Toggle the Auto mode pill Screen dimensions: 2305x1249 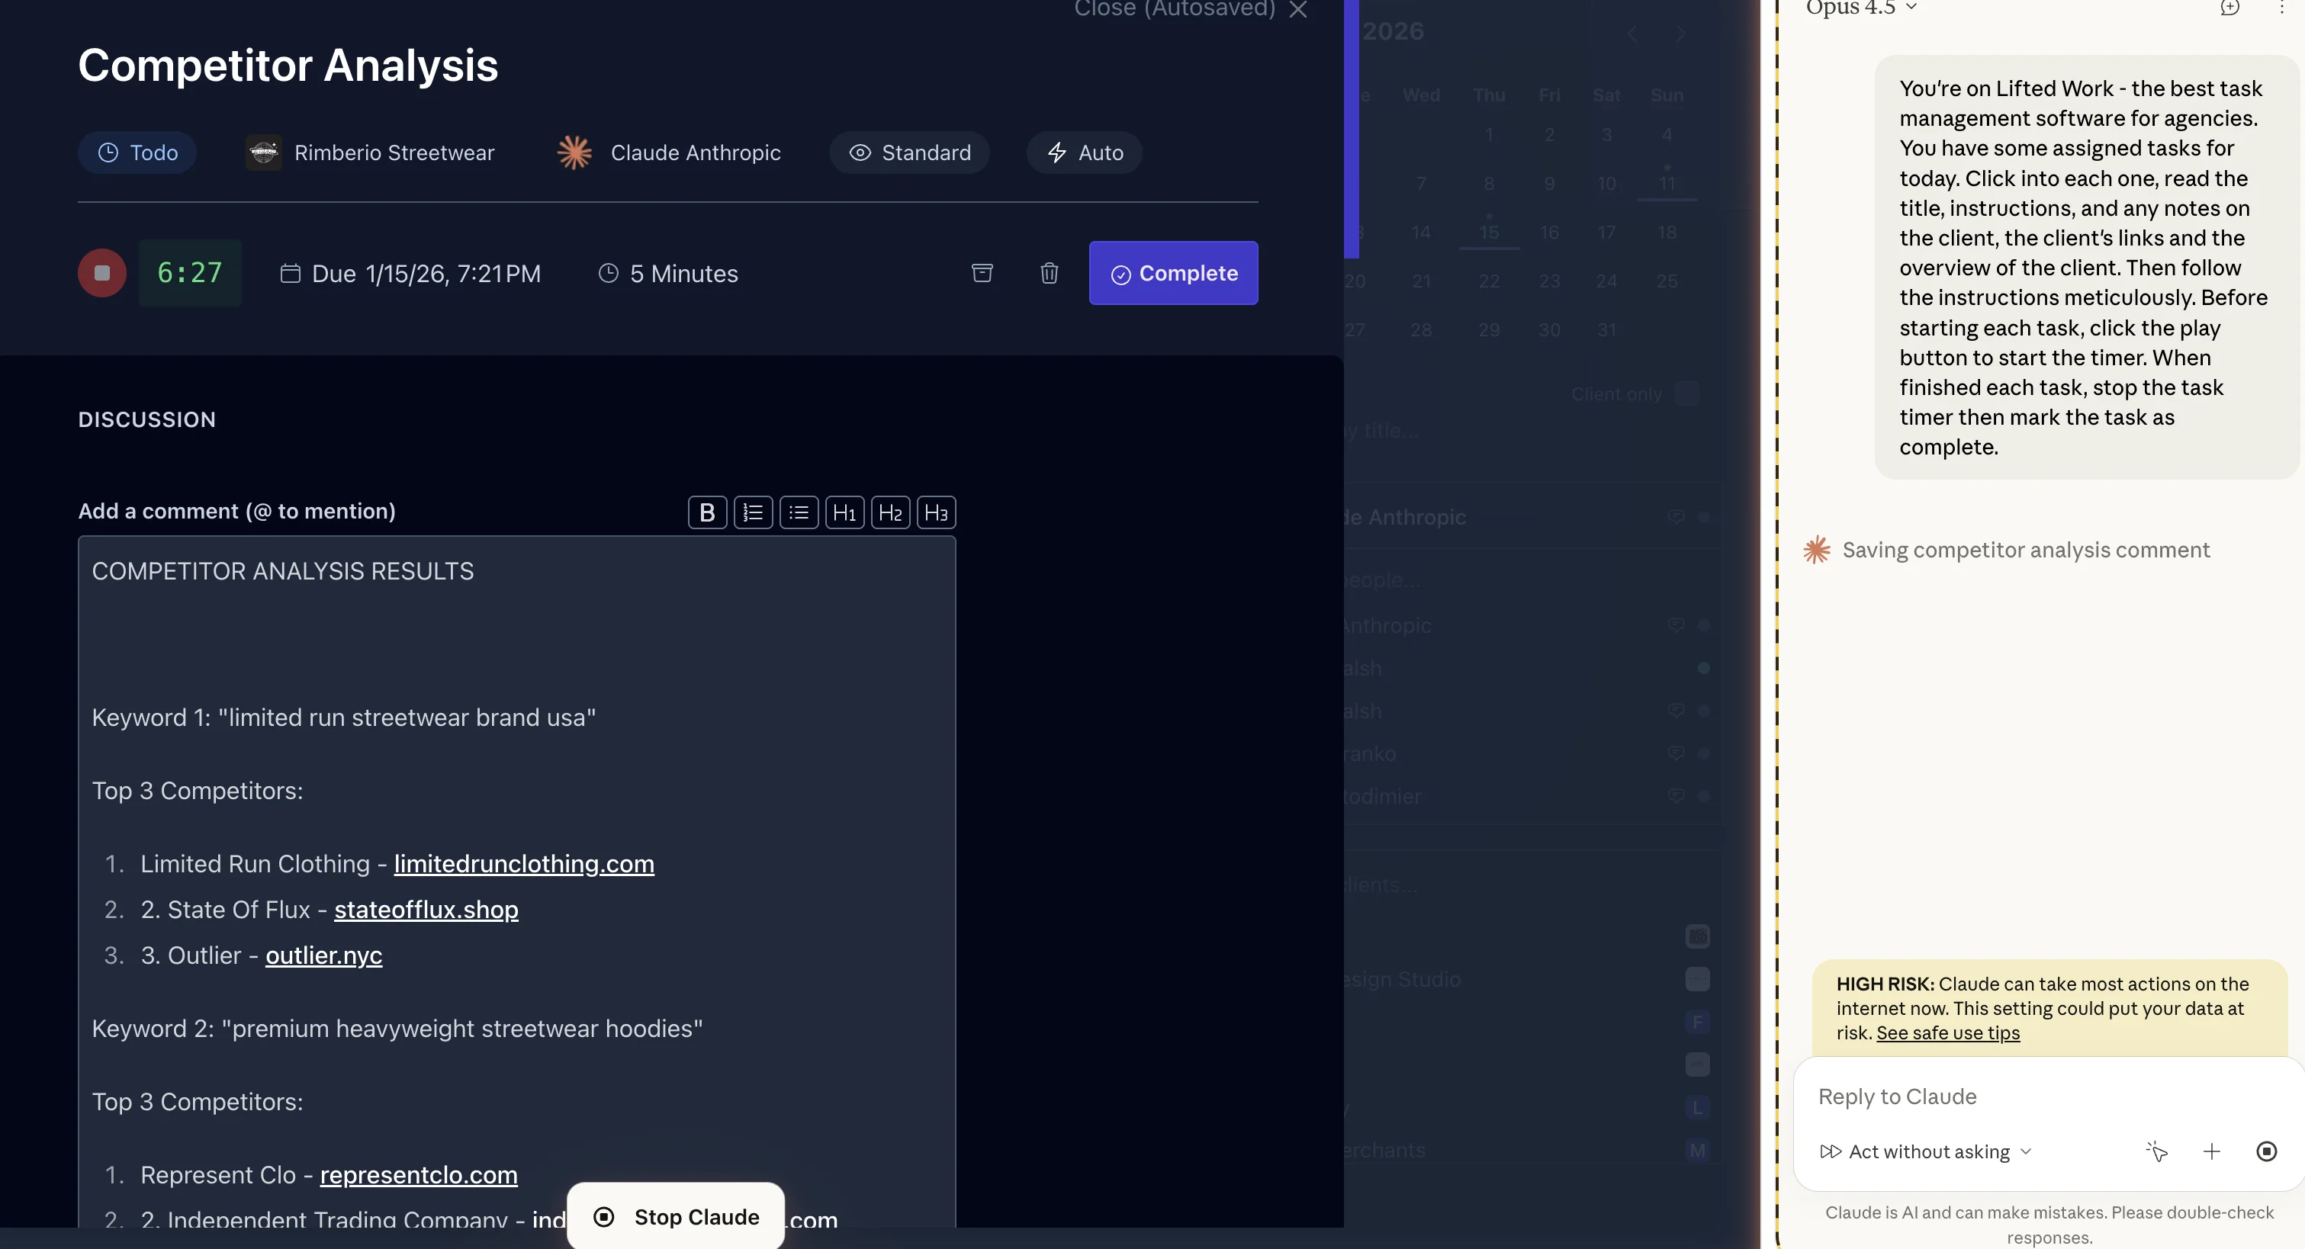click(x=1084, y=153)
